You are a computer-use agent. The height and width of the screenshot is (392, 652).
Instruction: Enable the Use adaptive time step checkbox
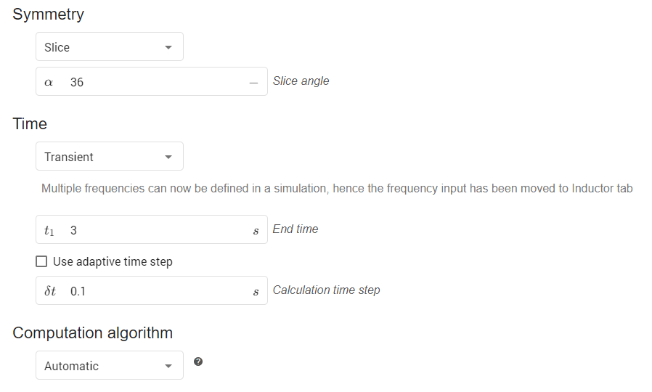[x=41, y=261]
